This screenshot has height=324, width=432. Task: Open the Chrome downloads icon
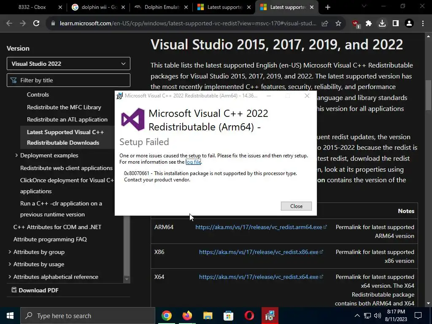click(382, 24)
